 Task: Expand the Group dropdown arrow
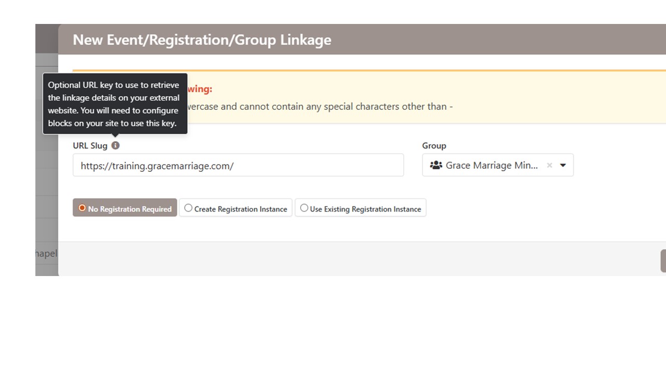click(x=563, y=165)
